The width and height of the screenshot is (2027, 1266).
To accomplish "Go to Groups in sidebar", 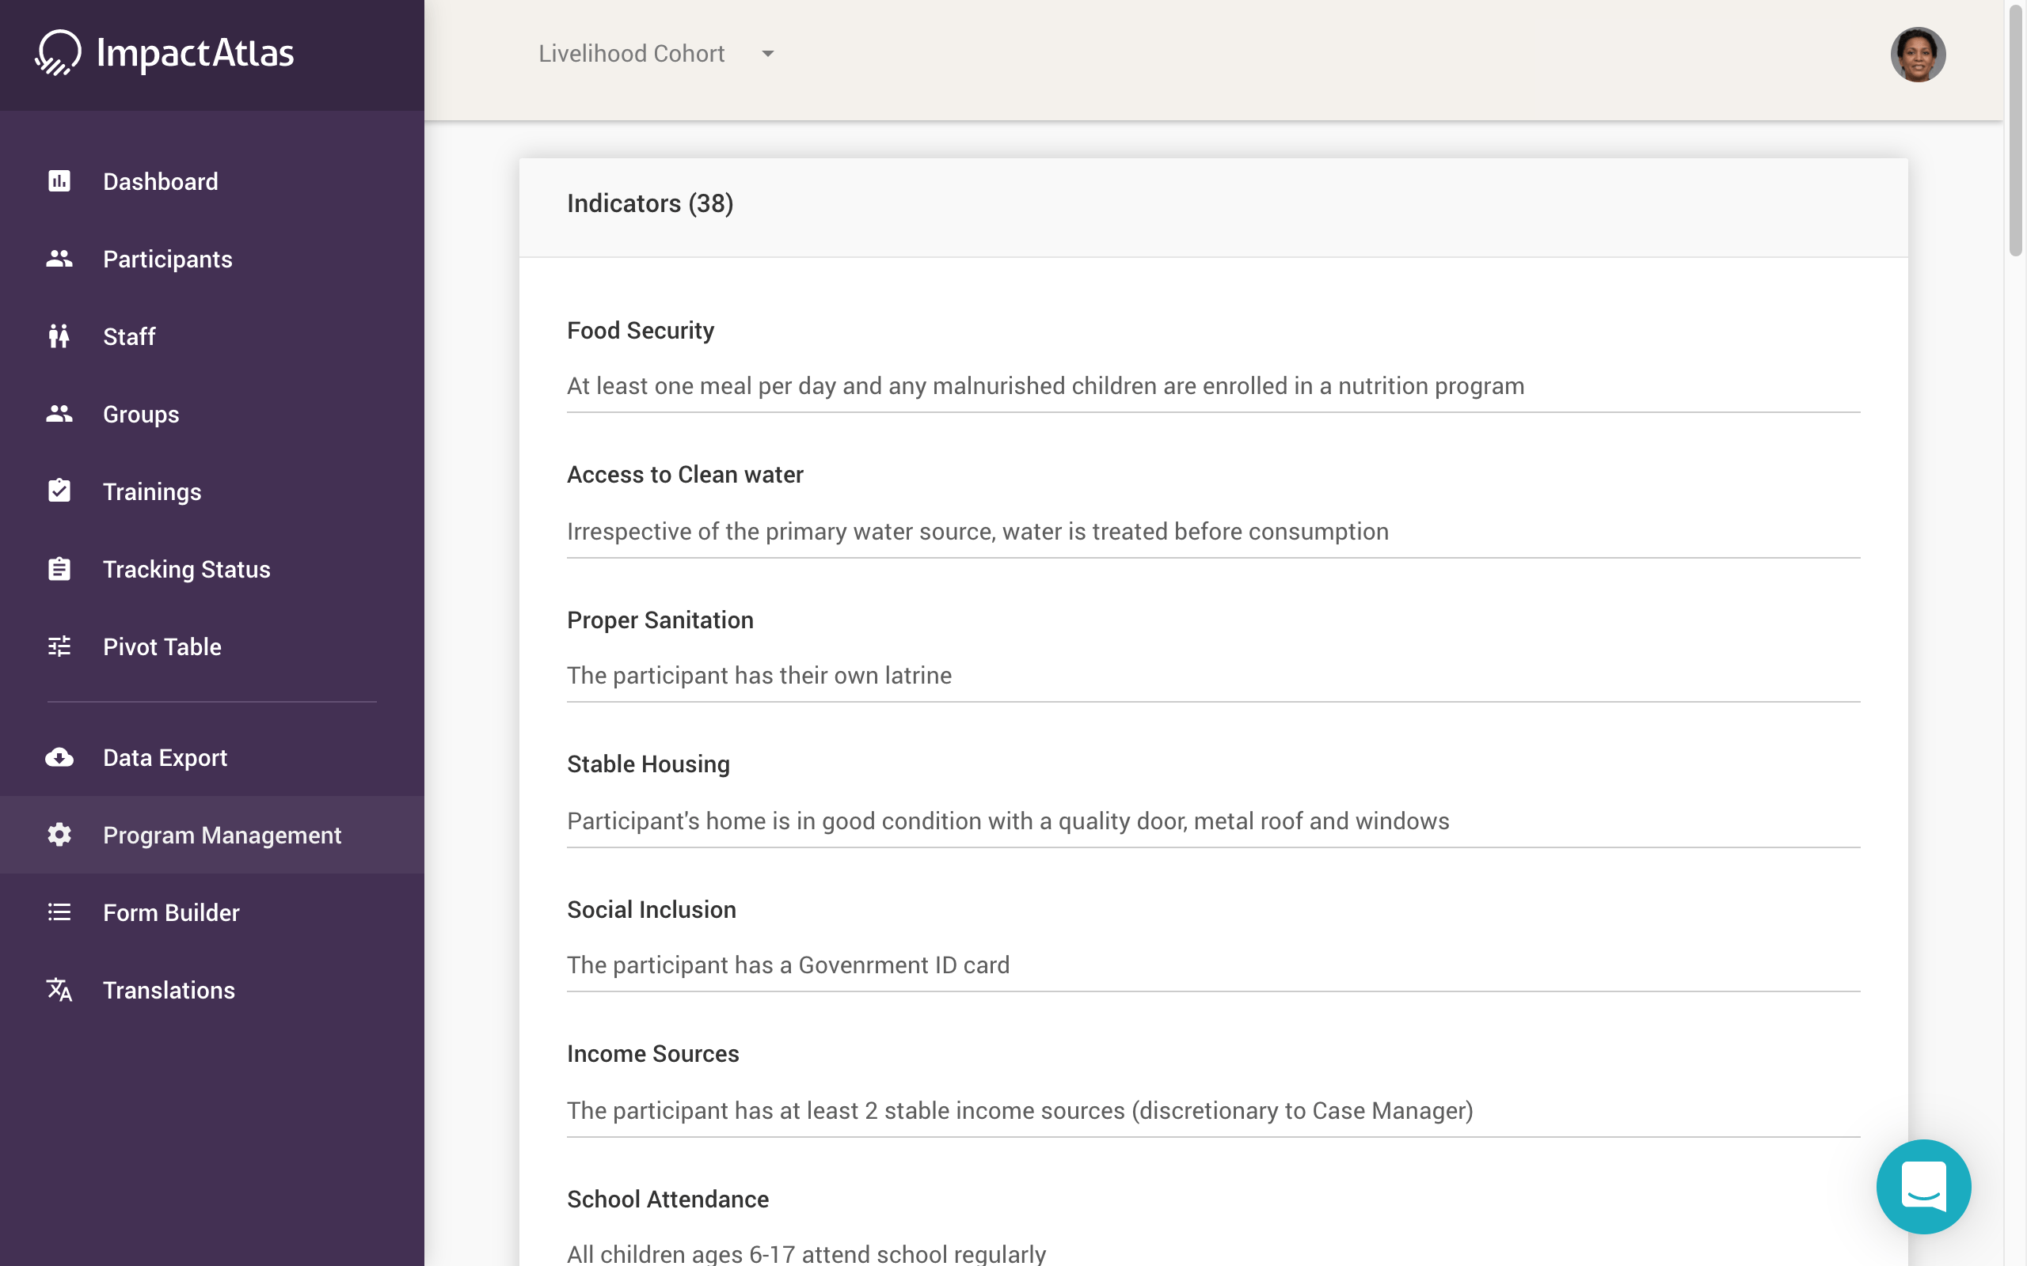I will pyautogui.click(x=141, y=415).
